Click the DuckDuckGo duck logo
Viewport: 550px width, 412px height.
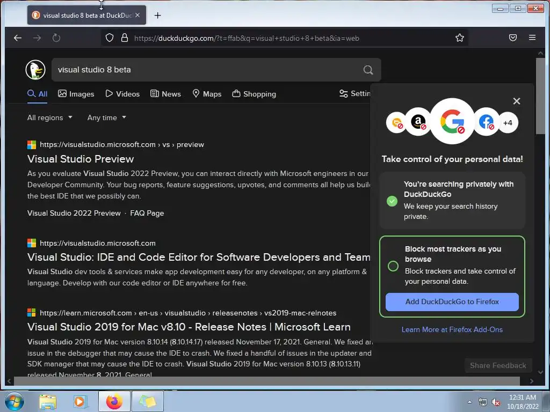tap(35, 70)
